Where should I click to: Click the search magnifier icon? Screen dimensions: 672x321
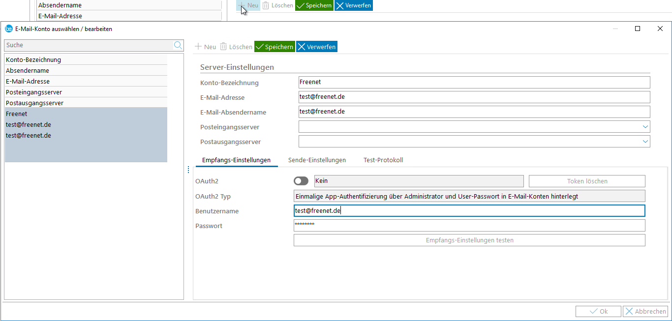tap(178, 45)
